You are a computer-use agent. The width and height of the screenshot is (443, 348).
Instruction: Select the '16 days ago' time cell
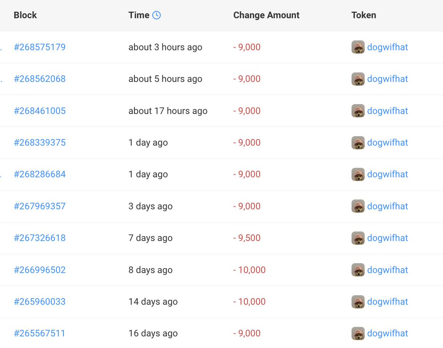click(x=153, y=333)
